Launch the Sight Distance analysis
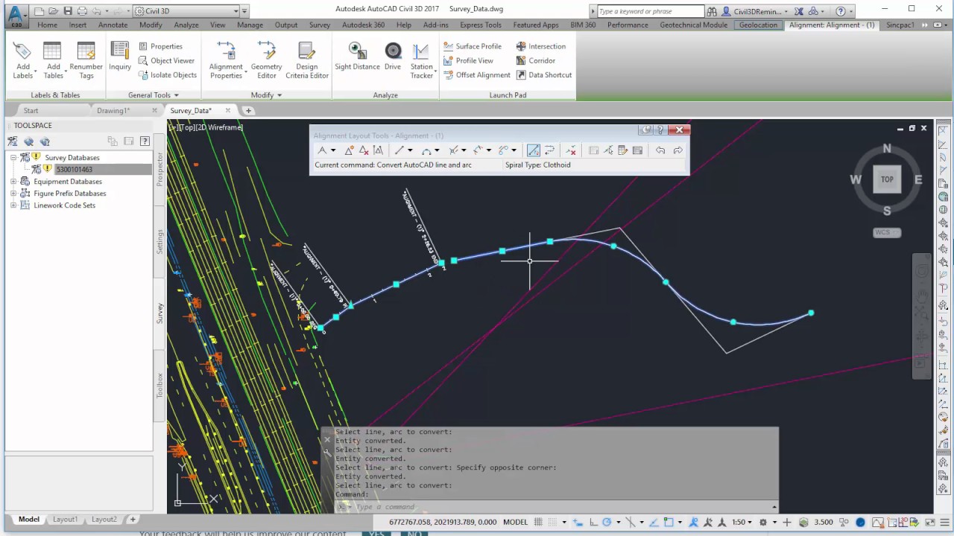Screen dimensions: 954x536 (357, 57)
